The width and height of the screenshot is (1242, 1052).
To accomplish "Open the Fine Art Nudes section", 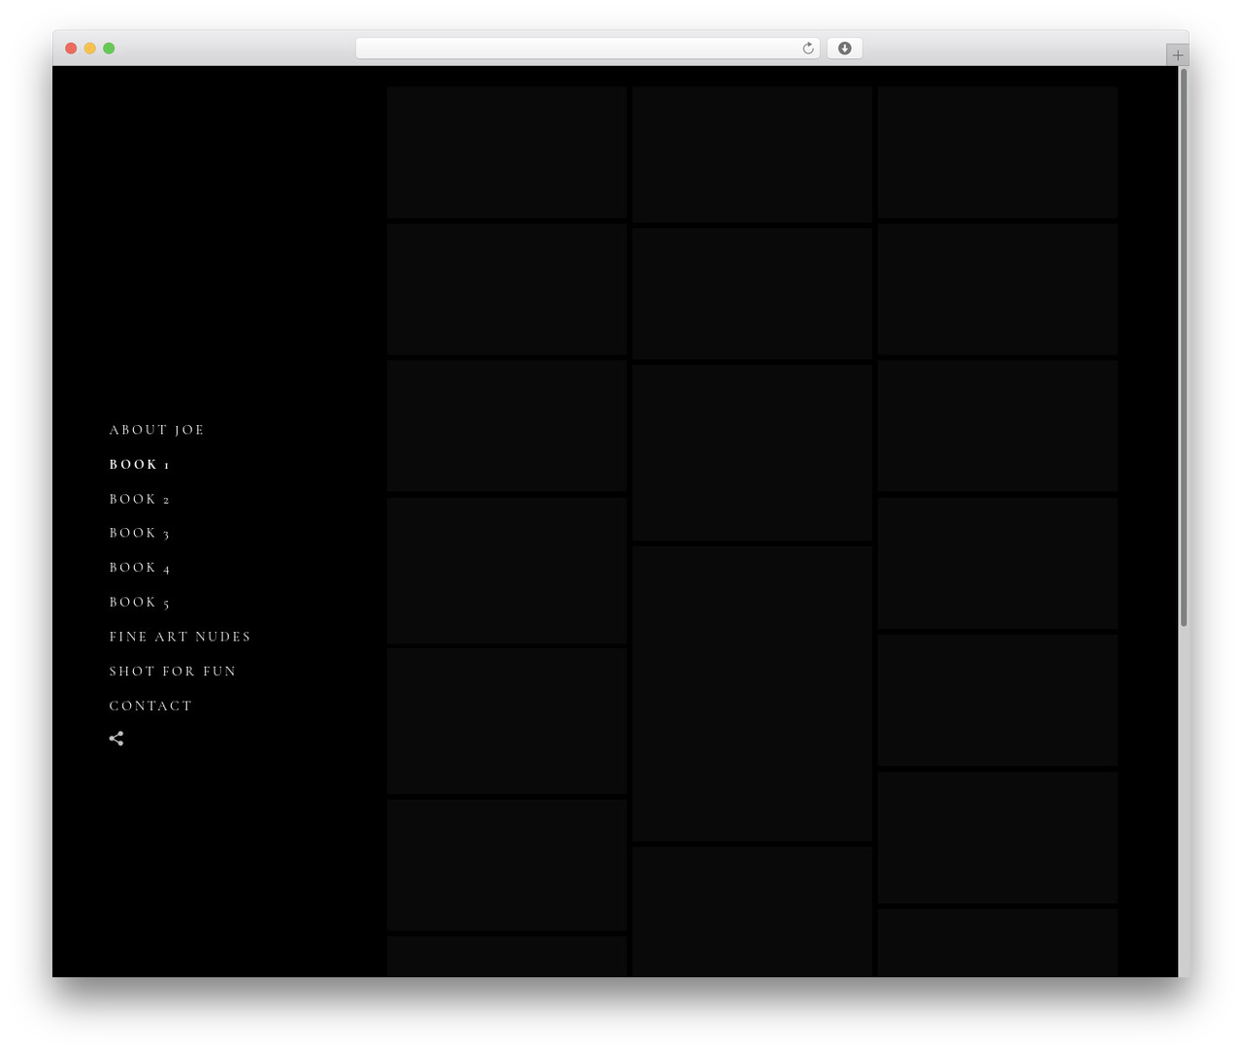I will coord(180,637).
